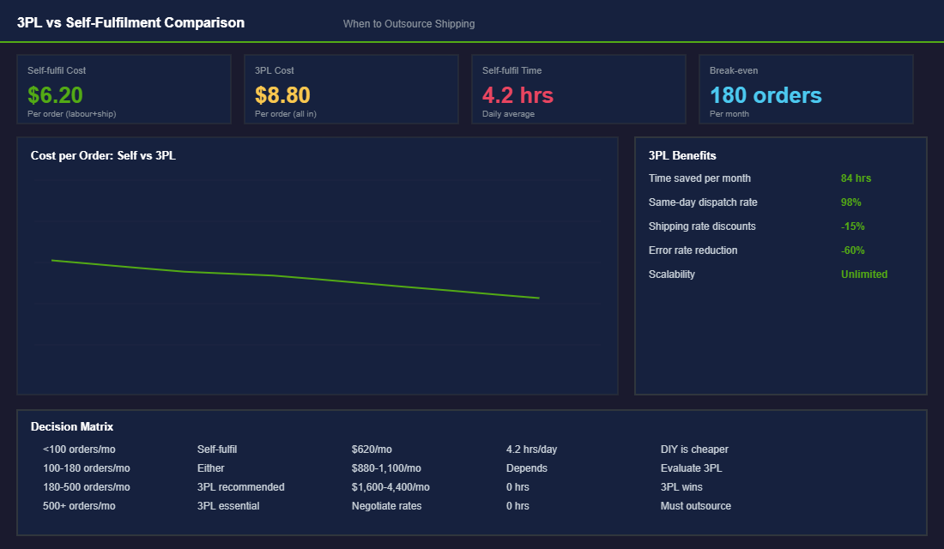Click the When to Outsource Shipping subtitle
Viewport: 944px width, 549px height.
coord(408,23)
